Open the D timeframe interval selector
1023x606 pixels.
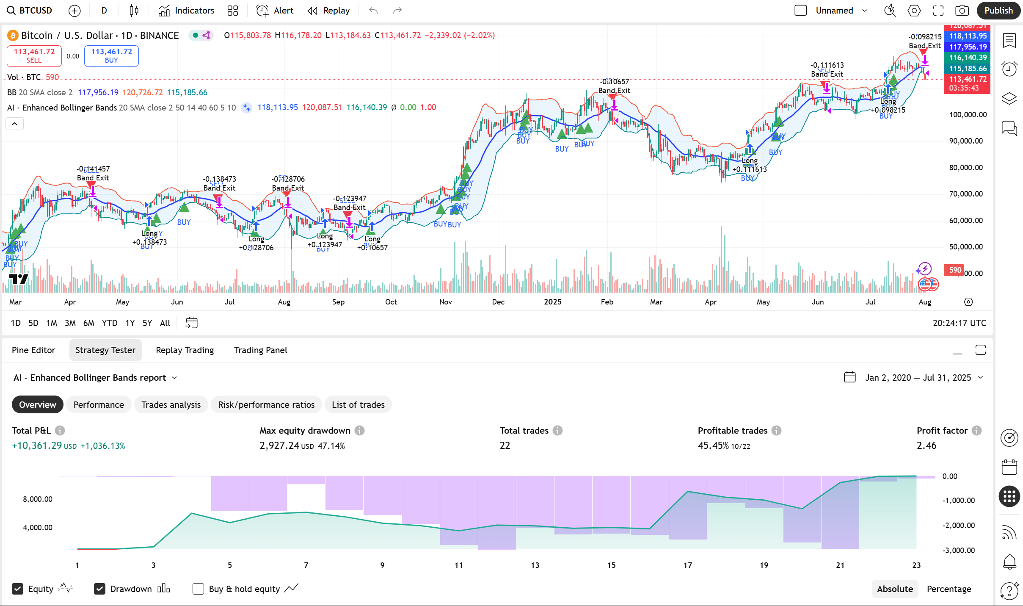(104, 11)
